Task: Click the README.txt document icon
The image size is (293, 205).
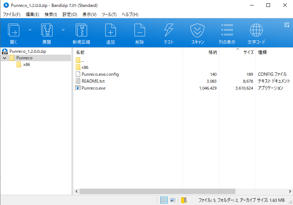Action: click(78, 81)
